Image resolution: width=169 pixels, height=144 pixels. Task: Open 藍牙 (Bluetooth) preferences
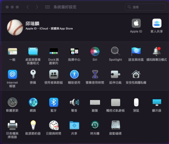pyautogui.click(x=54, y=102)
